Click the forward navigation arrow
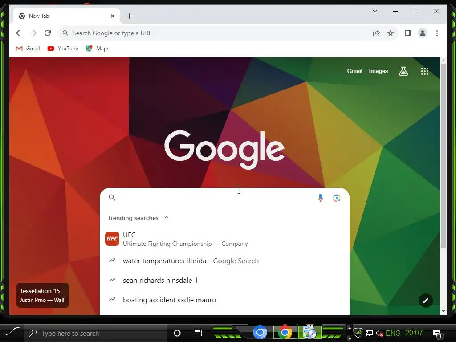Viewport: 456px width, 342px height. pos(33,33)
